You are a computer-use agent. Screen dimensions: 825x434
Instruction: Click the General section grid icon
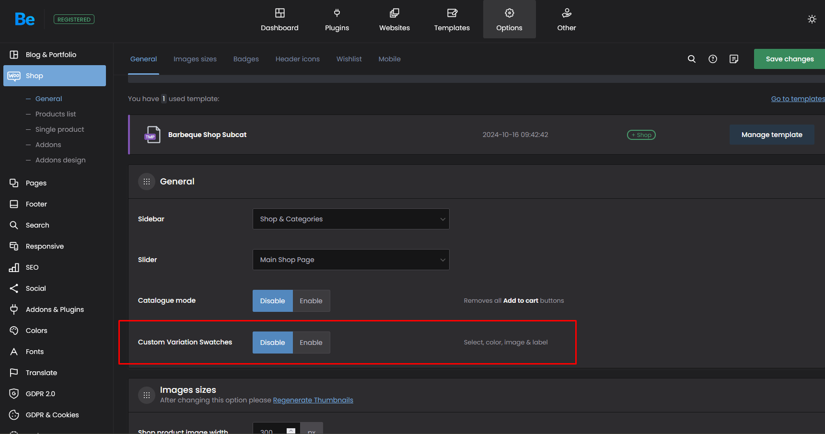pyautogui.click(x=147, y=182)
